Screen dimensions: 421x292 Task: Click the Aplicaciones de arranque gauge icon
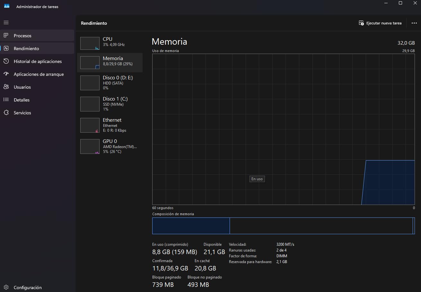tap(6, 74)
